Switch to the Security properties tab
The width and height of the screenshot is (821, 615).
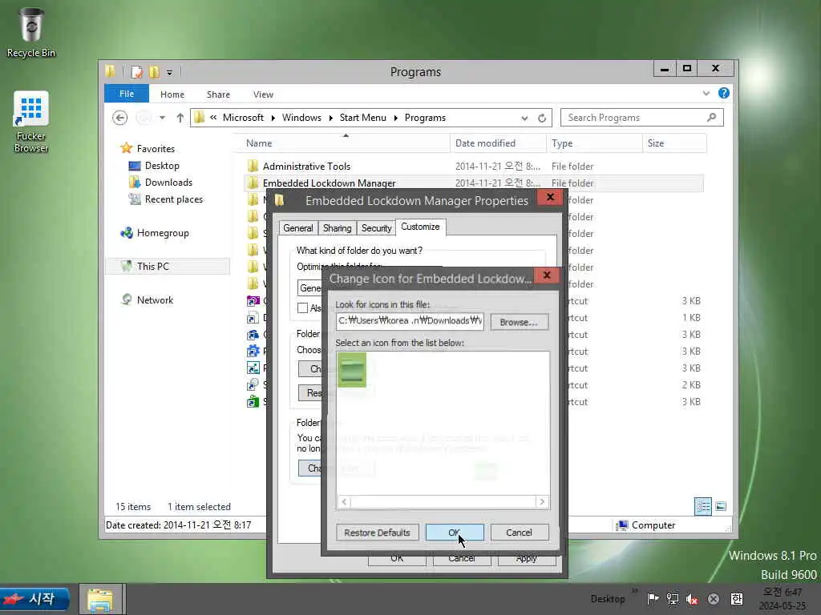coord(376,228)
